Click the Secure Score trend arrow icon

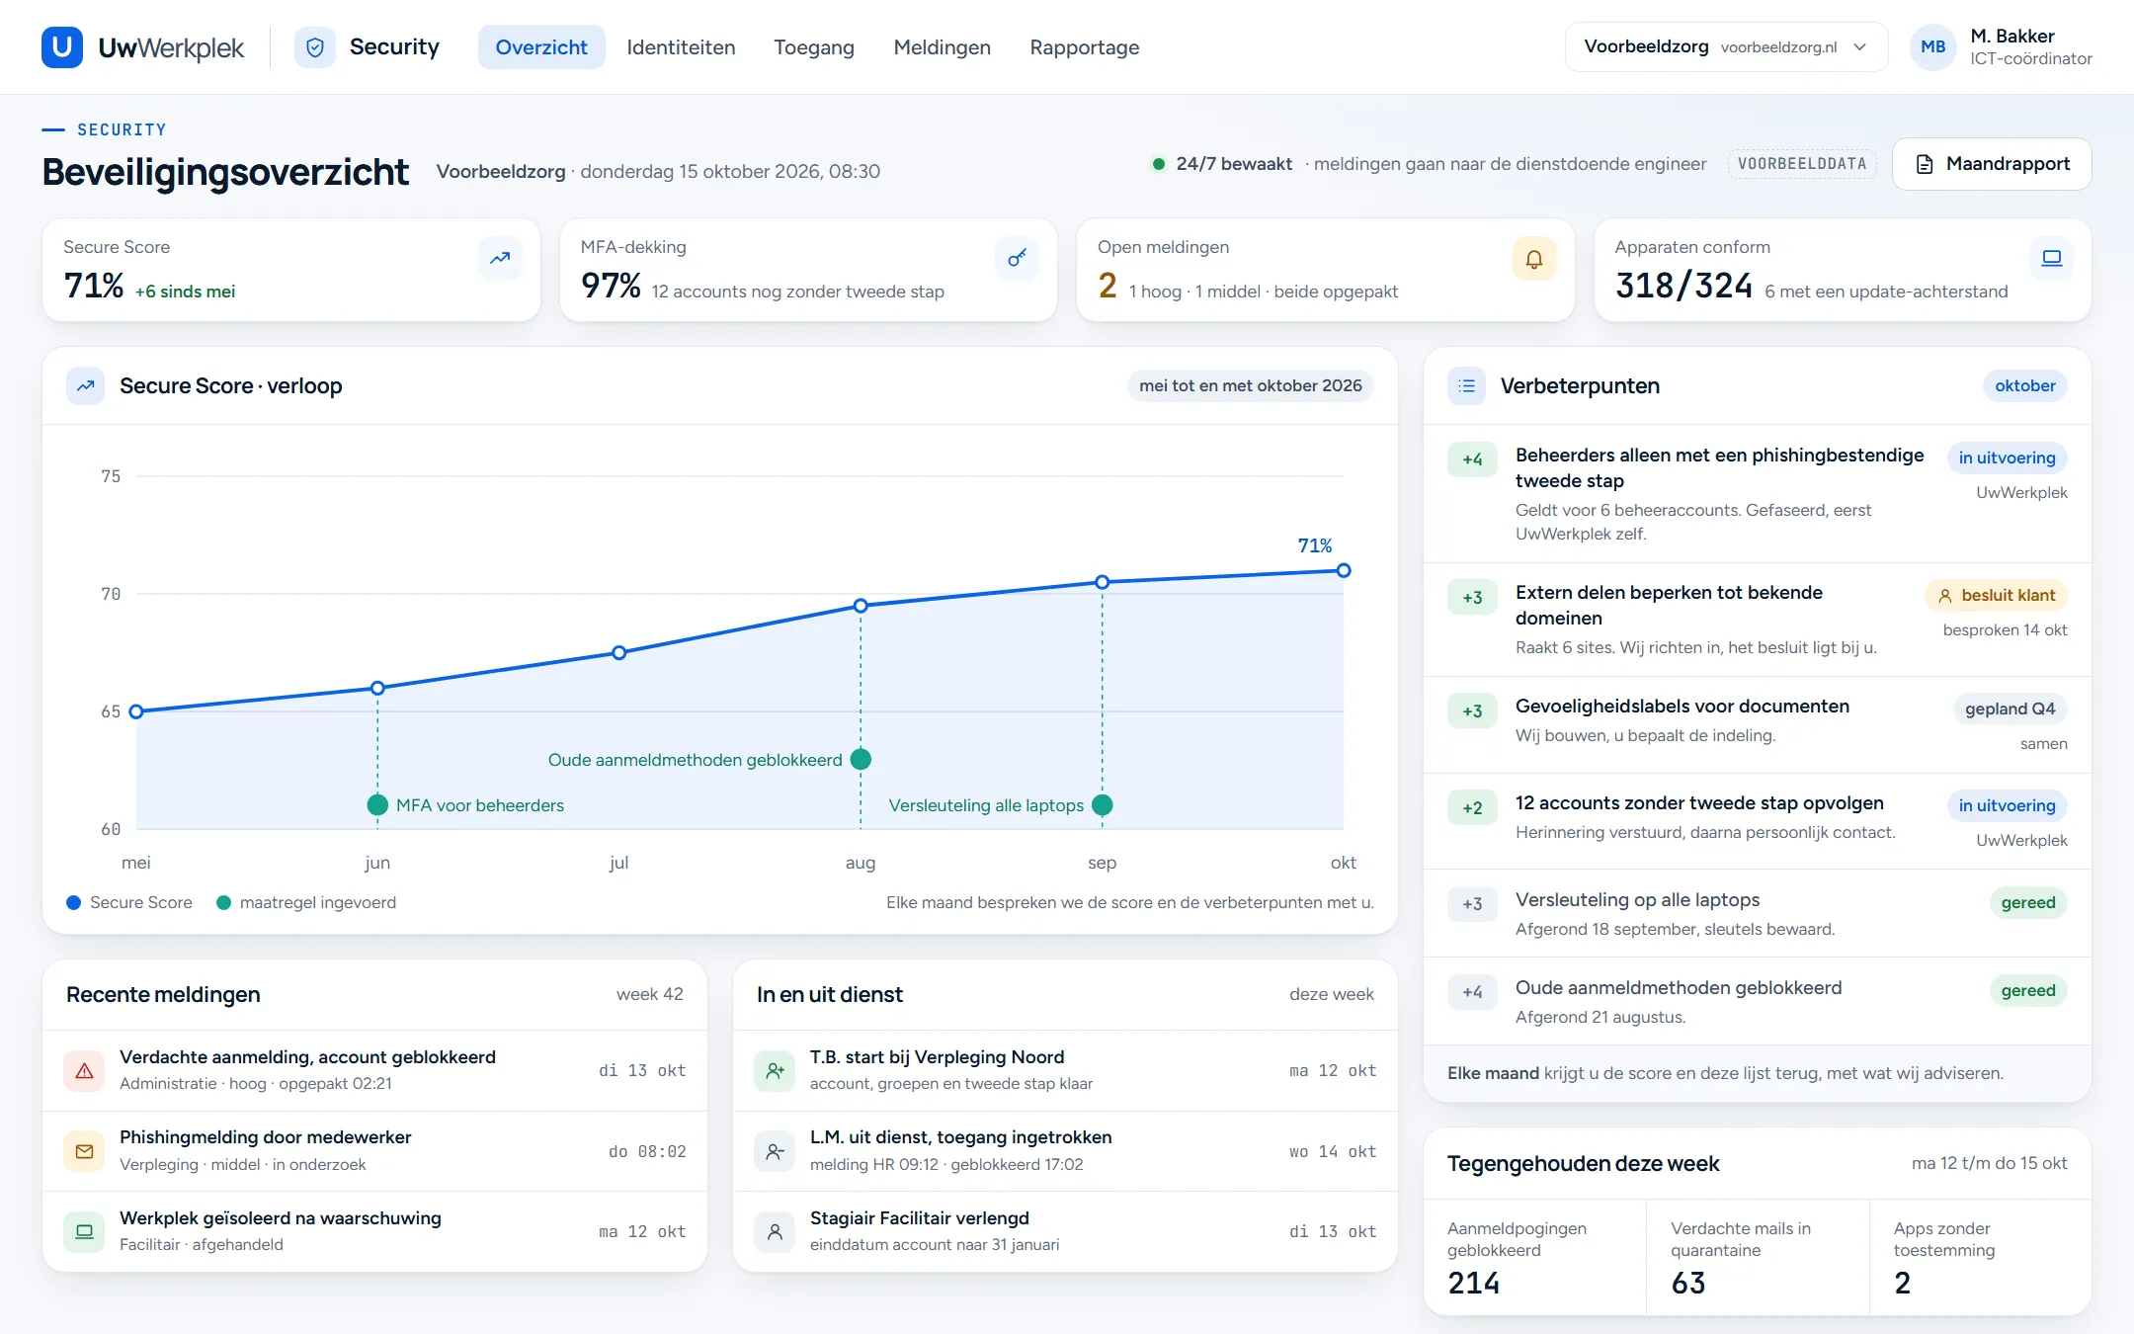(500, 258)
